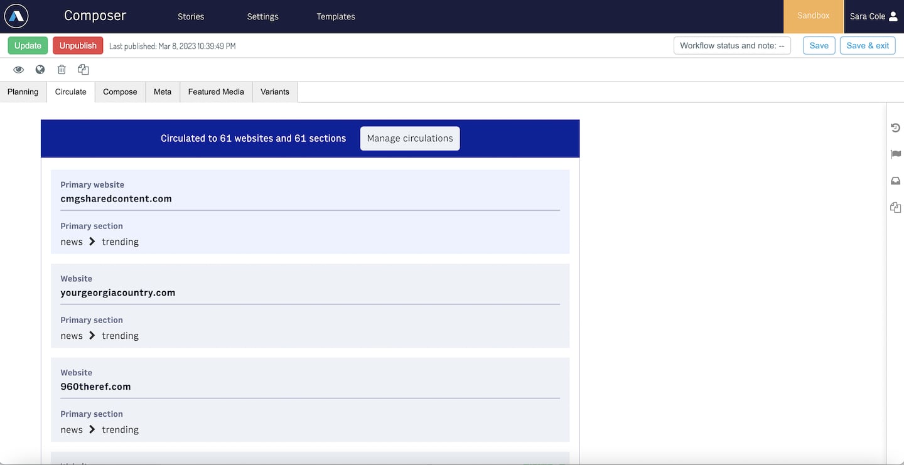904x465 pixels.
Task: Switch to the Compose tab
Action: tap(120, 92)
